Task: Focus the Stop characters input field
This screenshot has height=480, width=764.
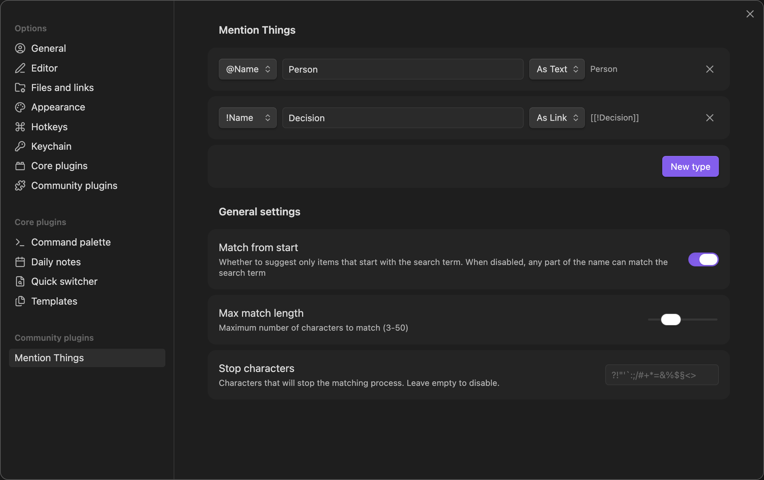Action: tap(662, 375)
